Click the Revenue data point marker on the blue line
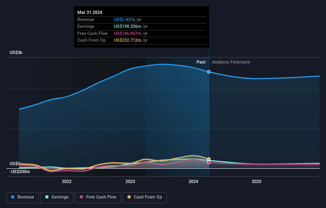Viewport: 326px width, 208px height. tap(209, 72)
